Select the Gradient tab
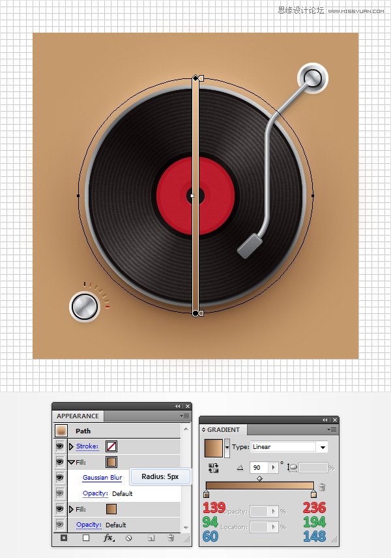The width and height of the screenshot is (391, 558). tap(223, 430)
